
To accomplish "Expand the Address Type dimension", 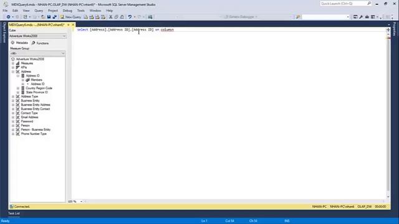I will pos(13,96).
